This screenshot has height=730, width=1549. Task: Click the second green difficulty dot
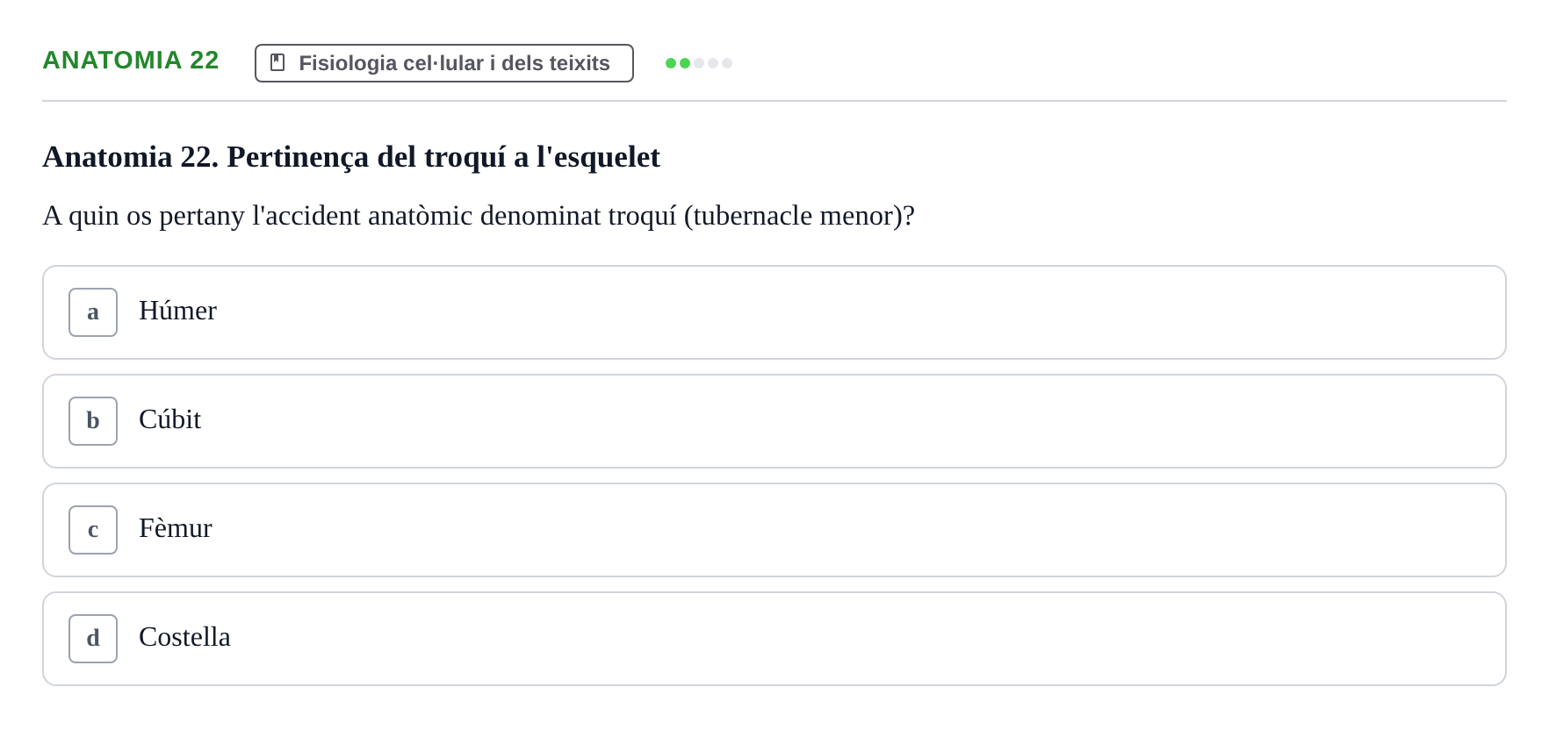pyautogui.click(x=685, y=63)
